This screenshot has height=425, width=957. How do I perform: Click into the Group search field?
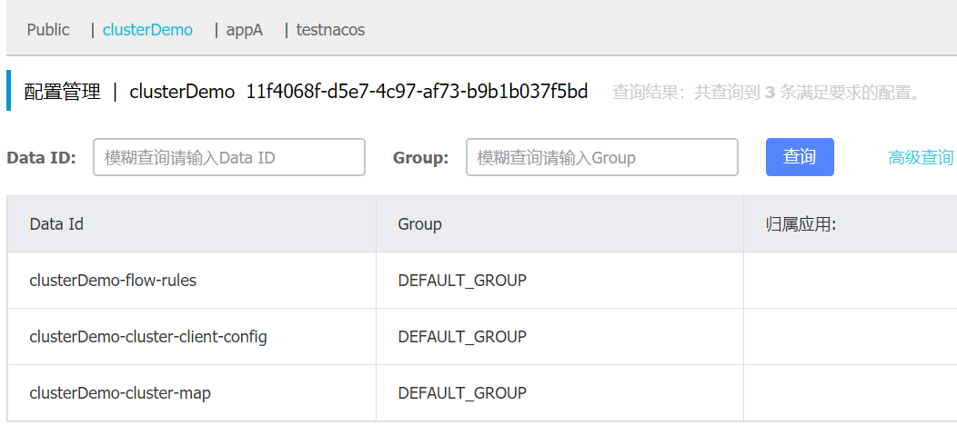click(601, 157)
